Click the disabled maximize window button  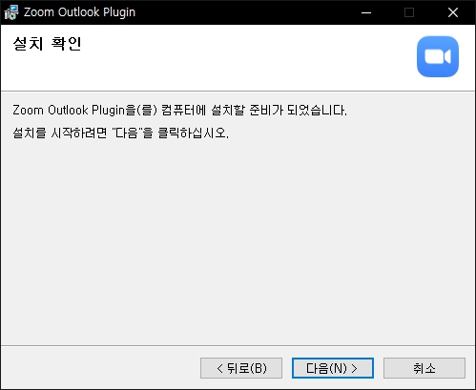(409, 12)
